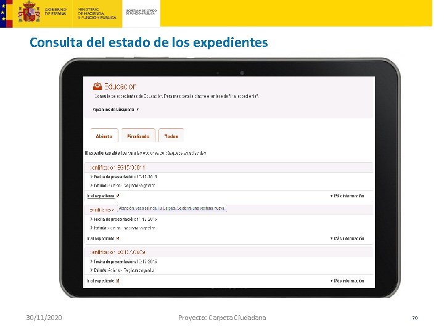
Task: Click the Atención, vas a salir tooltip
Action: [172, 208]
